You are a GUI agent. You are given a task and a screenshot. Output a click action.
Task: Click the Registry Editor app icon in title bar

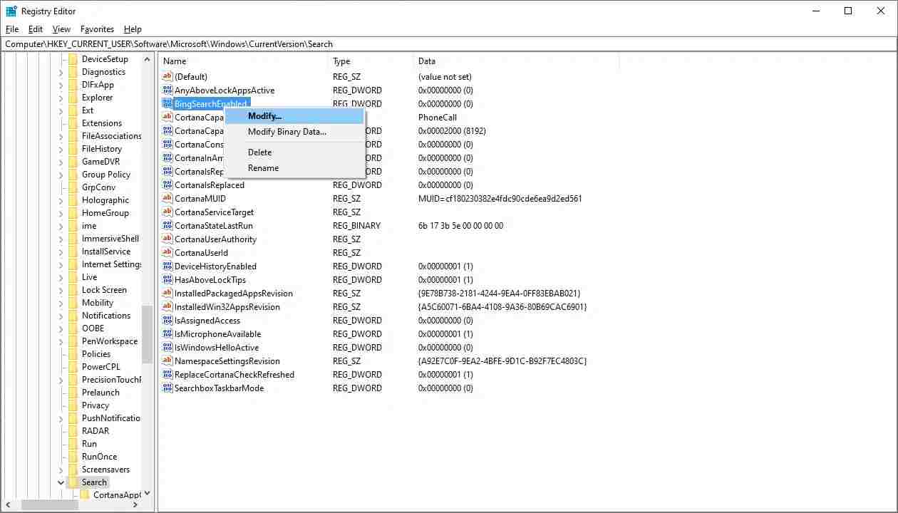pos(11,11)
